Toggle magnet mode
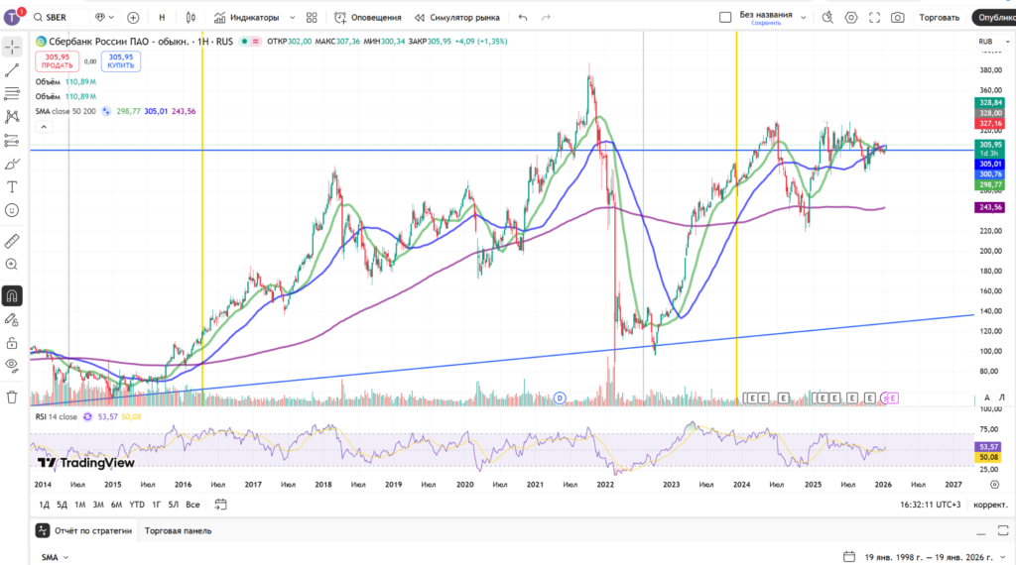Viewport: 1016px width, 565px height. (x=12, y=295)
